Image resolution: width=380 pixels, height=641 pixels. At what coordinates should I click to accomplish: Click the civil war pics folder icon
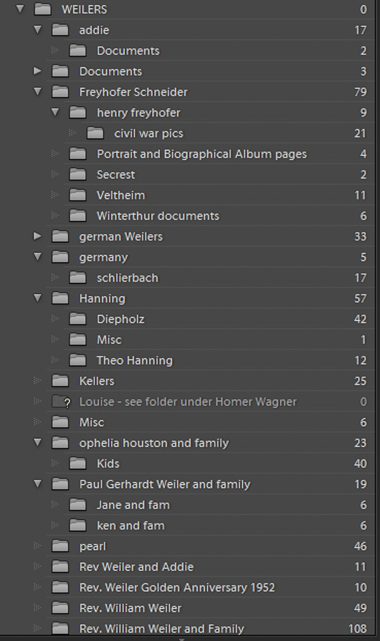click(x=95, y=133)
